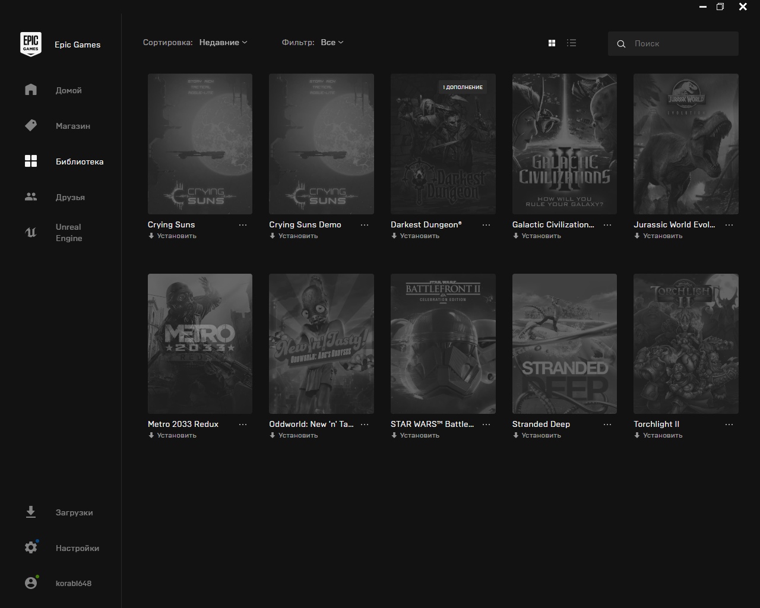Click the Epic Games text label
The width and height of the screenshot is (760, 608).
click(x=78, y=45)
